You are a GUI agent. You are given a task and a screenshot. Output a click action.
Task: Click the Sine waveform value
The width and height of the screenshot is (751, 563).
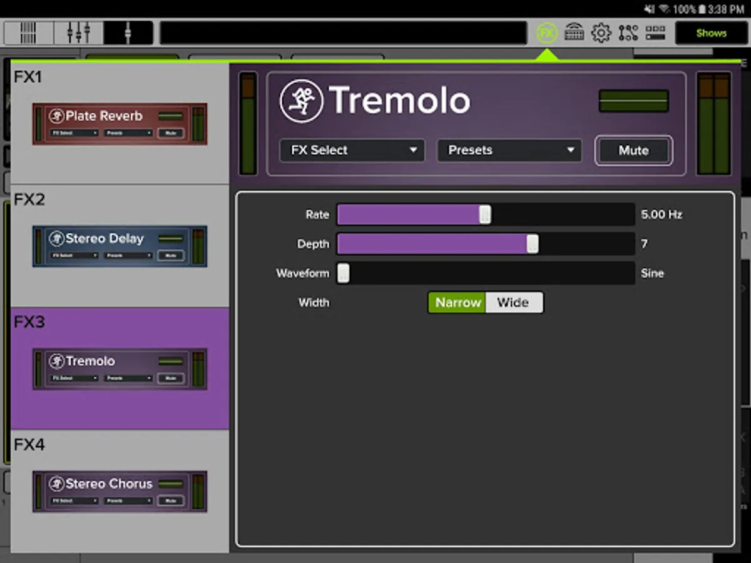[652, 273]
